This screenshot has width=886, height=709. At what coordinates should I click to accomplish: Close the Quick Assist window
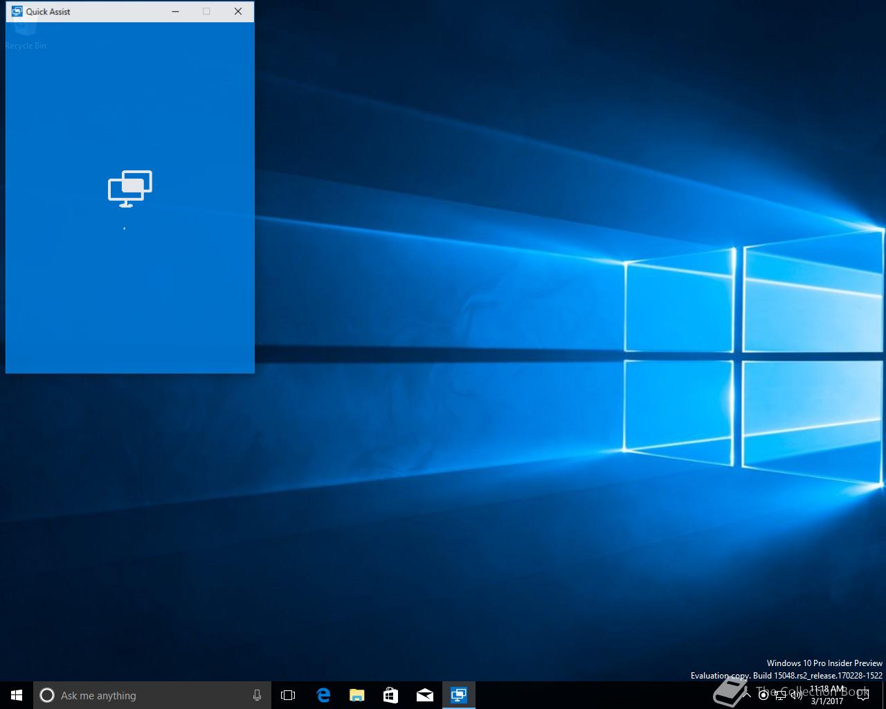(238, 11)
